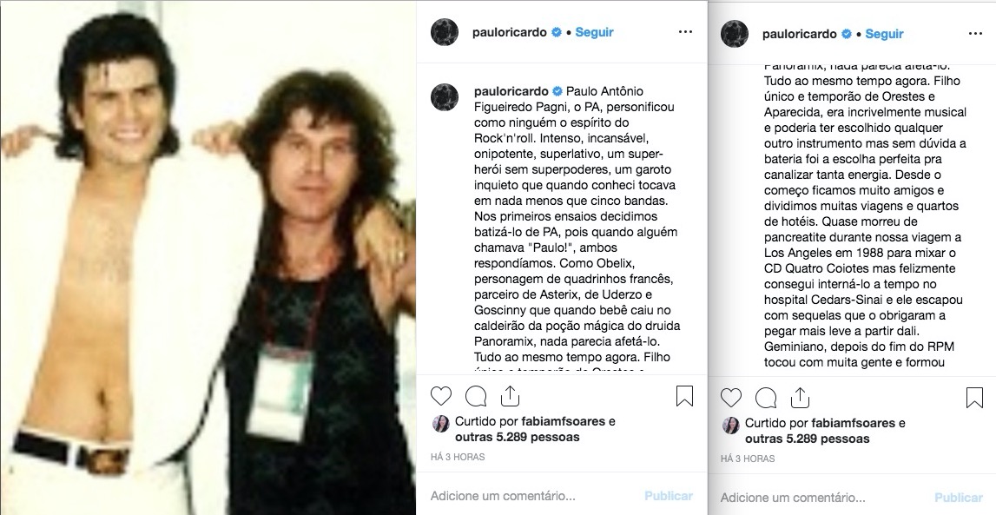Click Seguir link in the right panel header
The height and width of the screenshot is (515, 996).
(x=884, y=34)
